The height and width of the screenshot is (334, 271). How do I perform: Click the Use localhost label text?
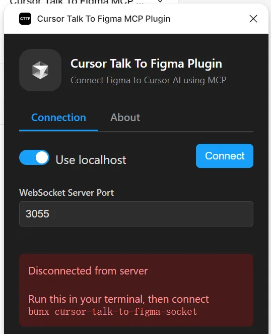(91, 160)
